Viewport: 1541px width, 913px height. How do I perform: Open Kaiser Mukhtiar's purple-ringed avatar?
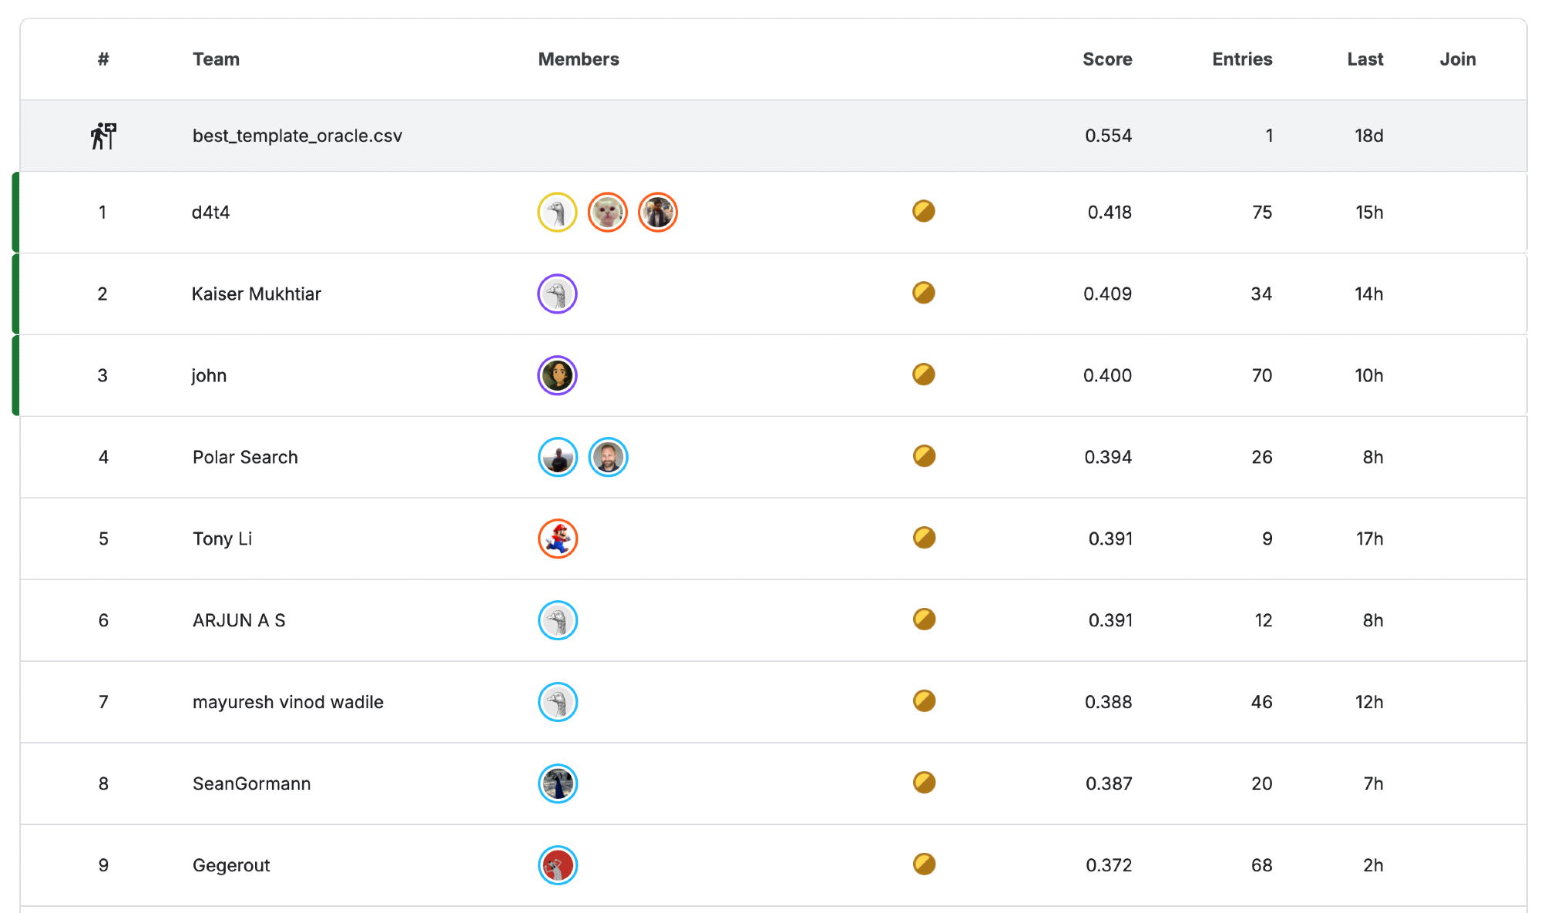pyautogui.click(x=557, y=294)
